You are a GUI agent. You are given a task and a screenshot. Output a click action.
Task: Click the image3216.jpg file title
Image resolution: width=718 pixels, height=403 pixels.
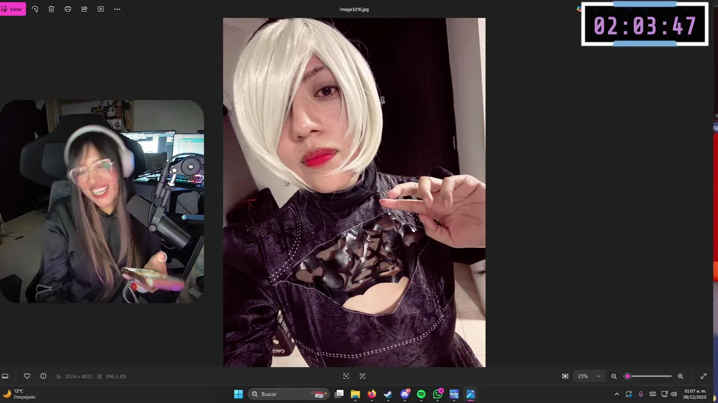click(355, 10)
